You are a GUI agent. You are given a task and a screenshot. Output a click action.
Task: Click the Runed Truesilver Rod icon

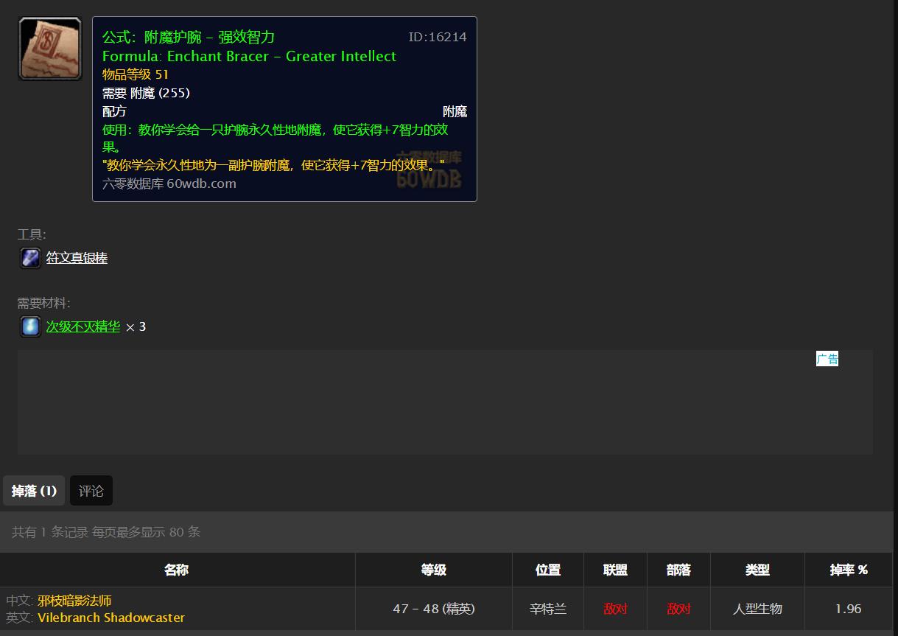(30, 258)
